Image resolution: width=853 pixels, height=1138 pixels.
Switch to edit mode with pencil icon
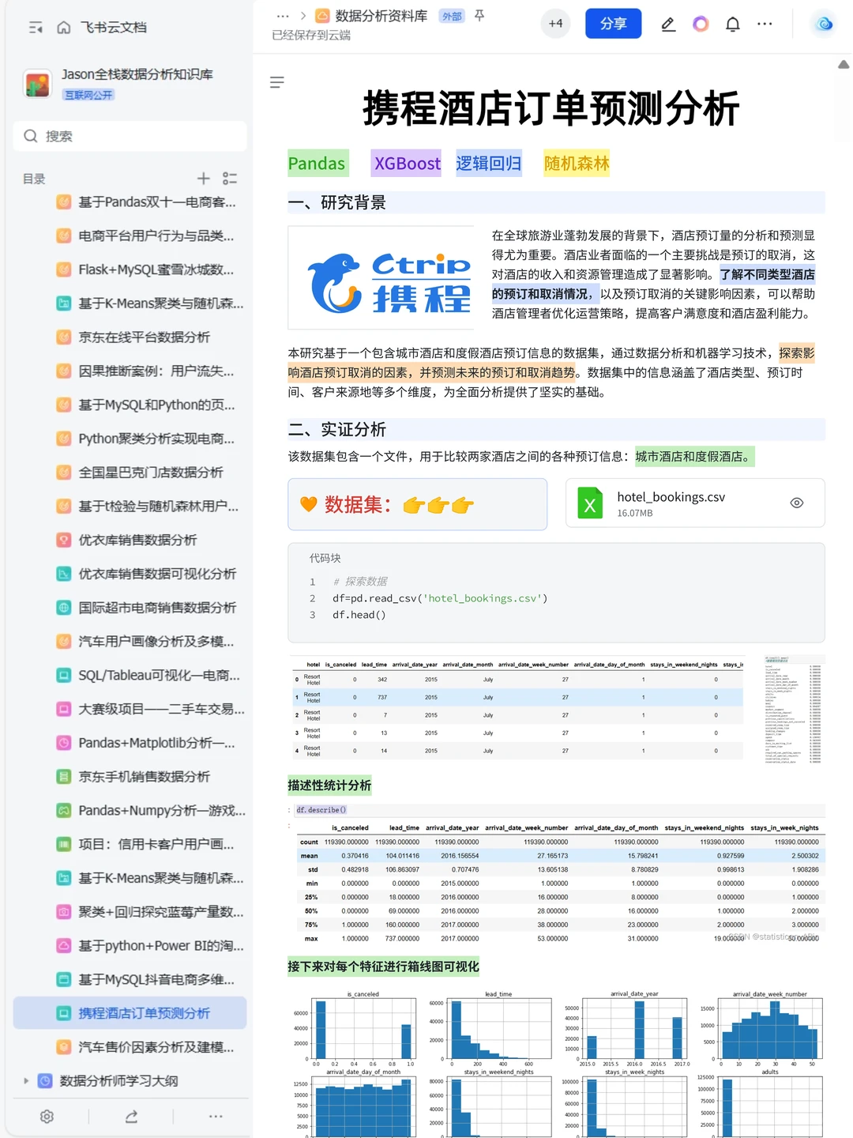668,24
